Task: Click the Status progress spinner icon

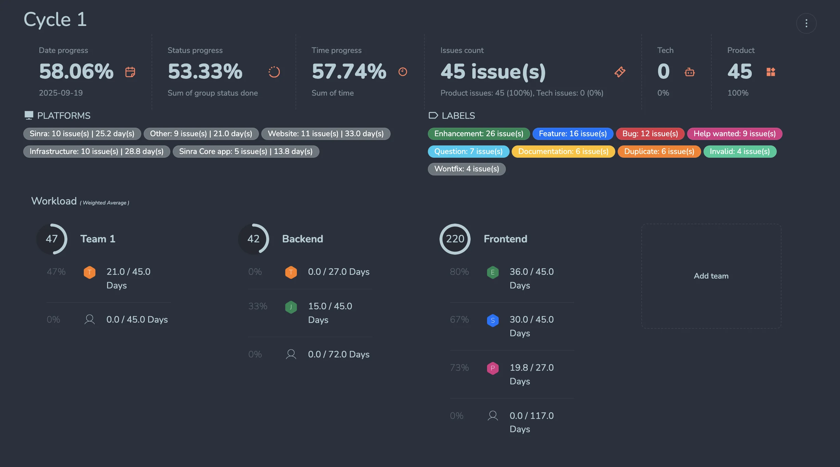Action: (x=274, y=72)
